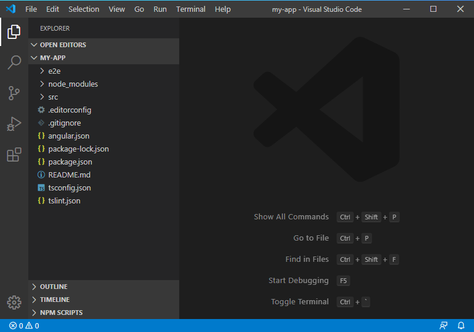Click the braces icon beside angular.json

[x=41, y=136]
